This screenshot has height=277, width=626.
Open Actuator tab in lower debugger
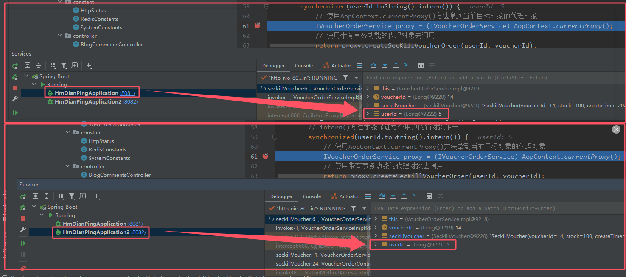coord(345,196)
